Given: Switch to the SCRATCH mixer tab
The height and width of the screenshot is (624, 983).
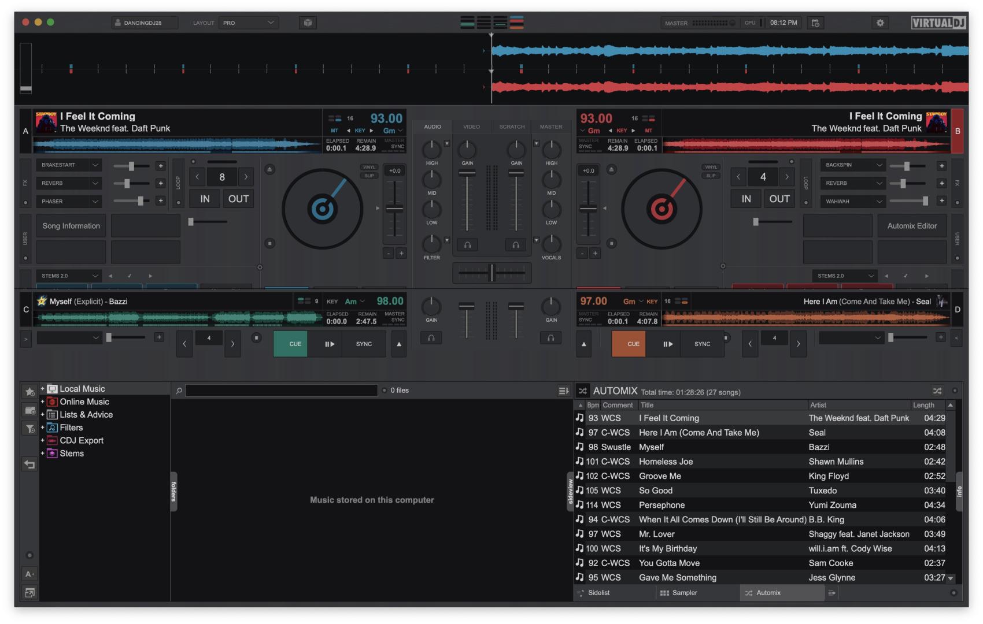Looking at the screenshot, I should [512, 127].
